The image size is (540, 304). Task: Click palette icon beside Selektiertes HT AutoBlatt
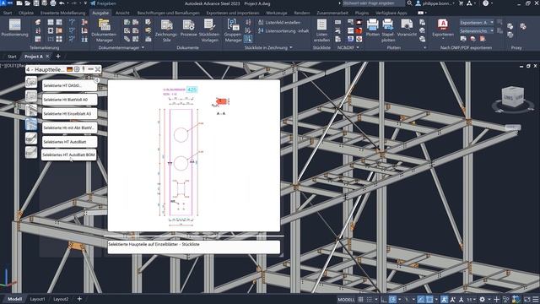(x=31, y=138)
